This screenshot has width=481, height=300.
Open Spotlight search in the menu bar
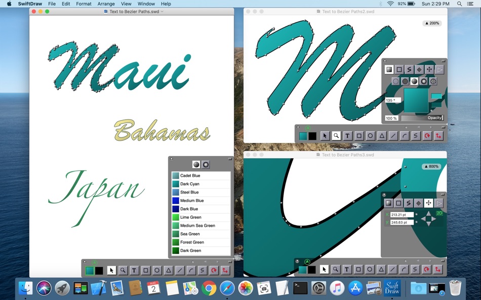tap(459, 4)
